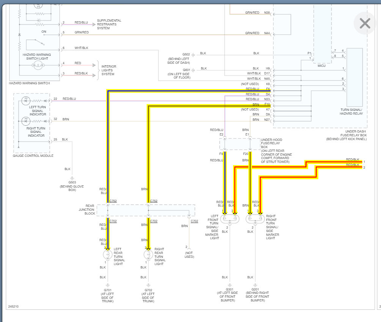381x322 pixels.
Task: Select the G301 ground label
Action: [x=230, y=289]
